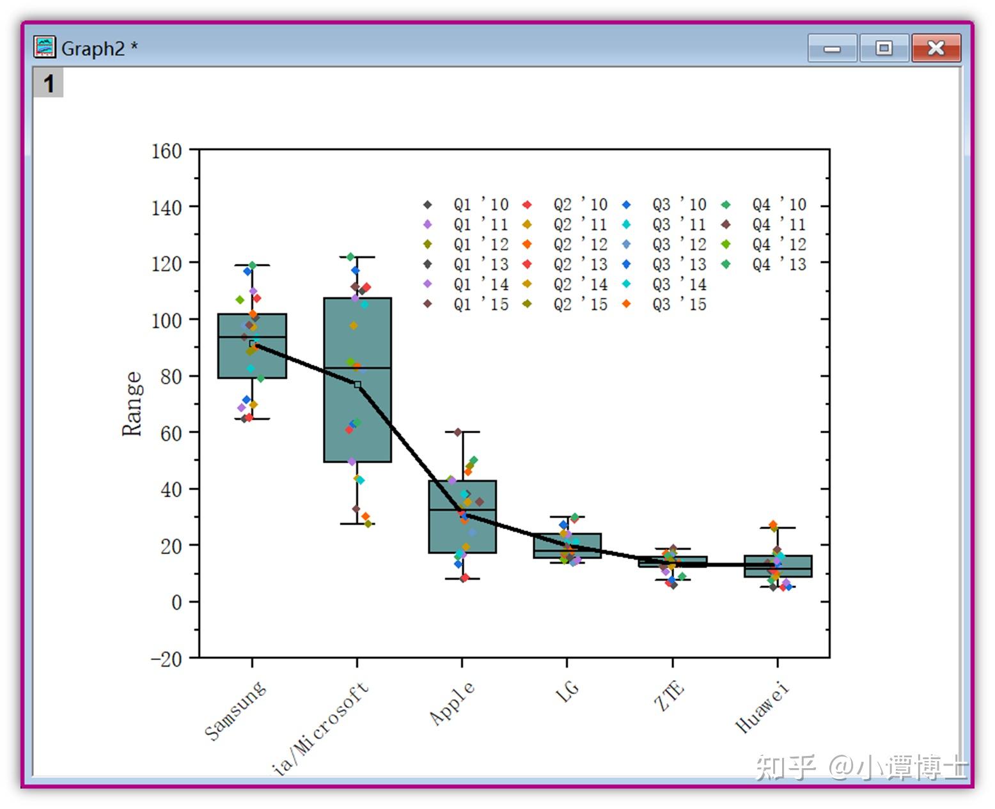Click the ZTE x-axis label
Viewport: 995px width, 809px height.
coord(670,695)
